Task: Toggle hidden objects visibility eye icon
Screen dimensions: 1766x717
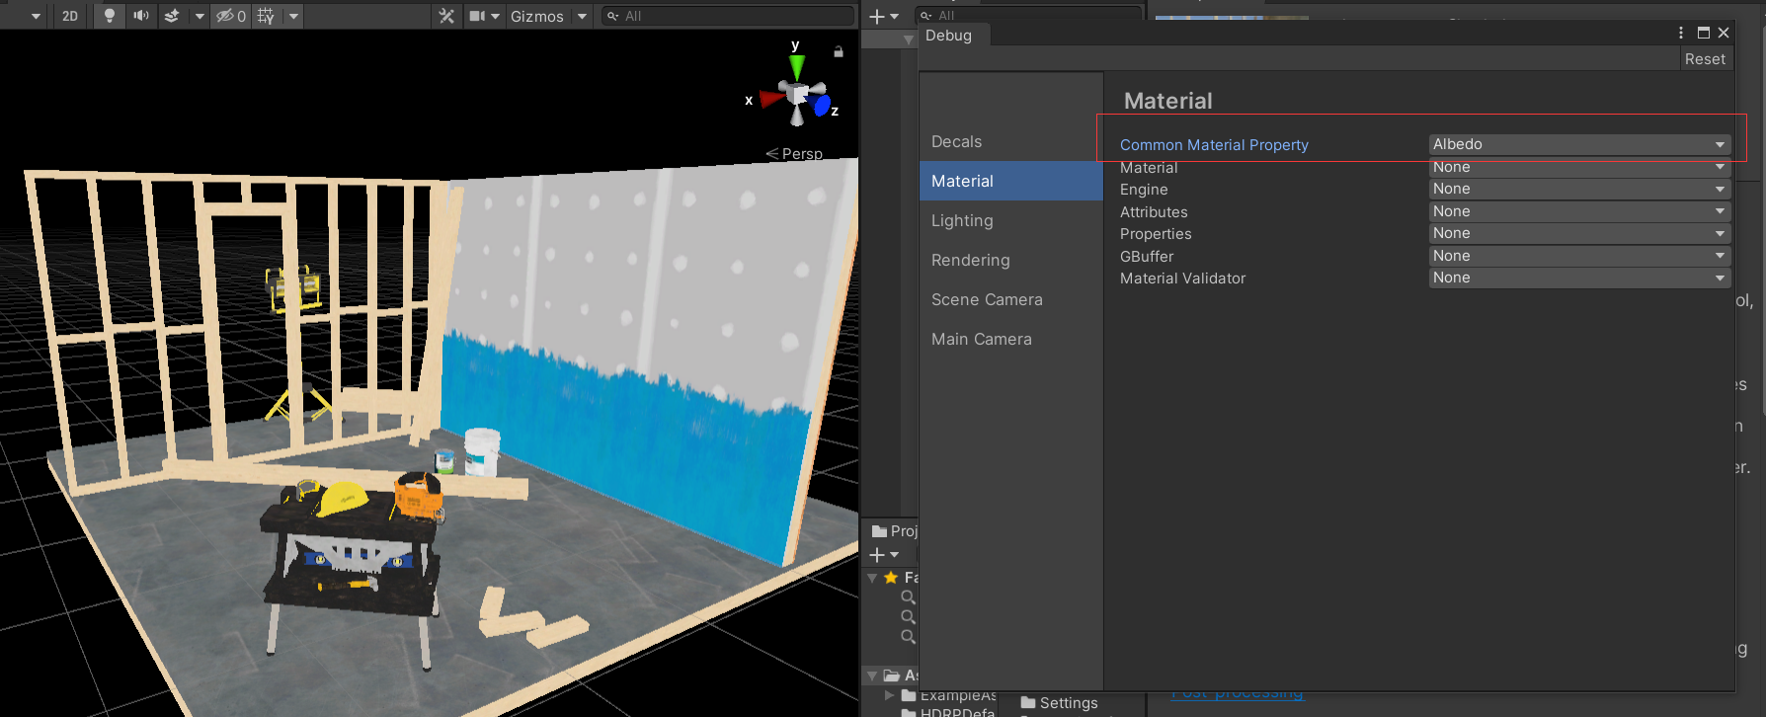Action: point(231,16)
